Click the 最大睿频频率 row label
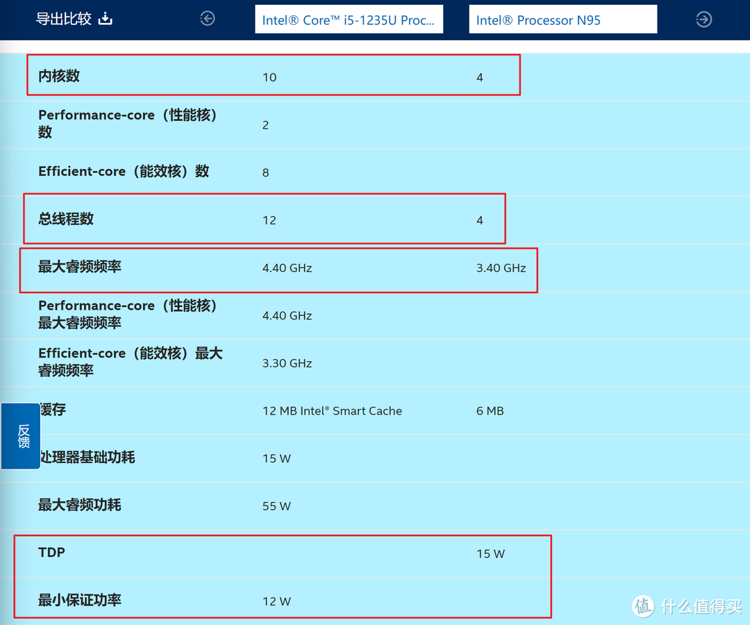This screenshot has height=625, width=750. coord(81,267)
